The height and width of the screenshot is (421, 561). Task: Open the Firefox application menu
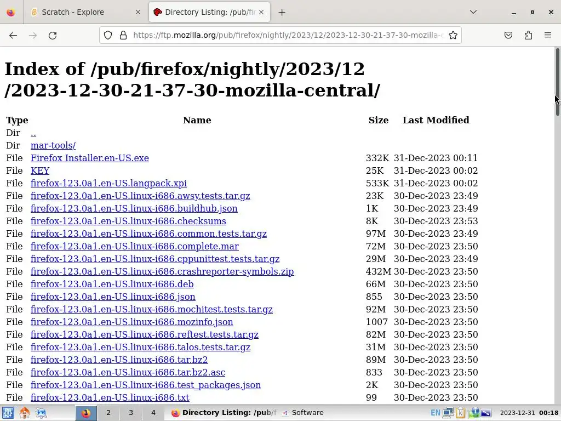[548, 35]
